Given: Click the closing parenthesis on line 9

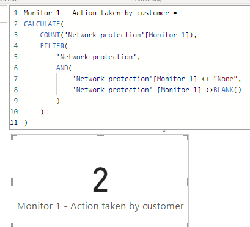Looking at the screenshot, I should pos(58,101).
